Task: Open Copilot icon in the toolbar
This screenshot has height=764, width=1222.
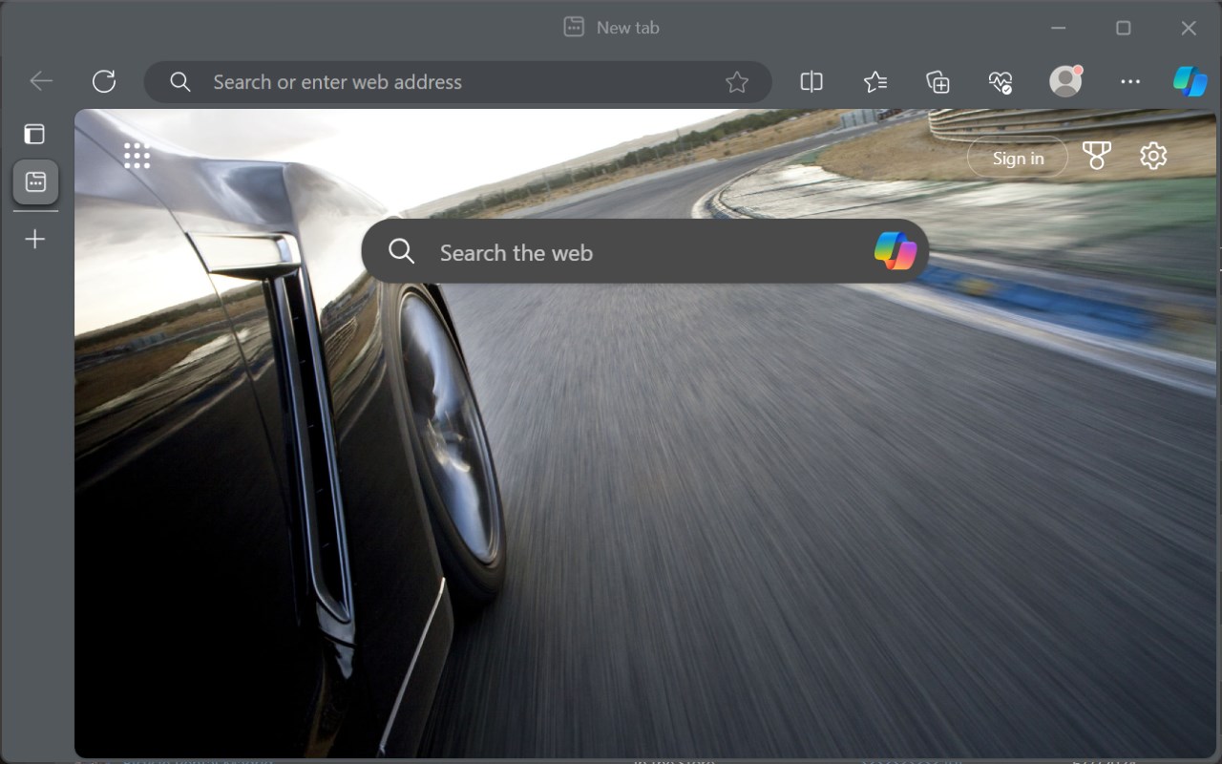Action: (1190, 82)
